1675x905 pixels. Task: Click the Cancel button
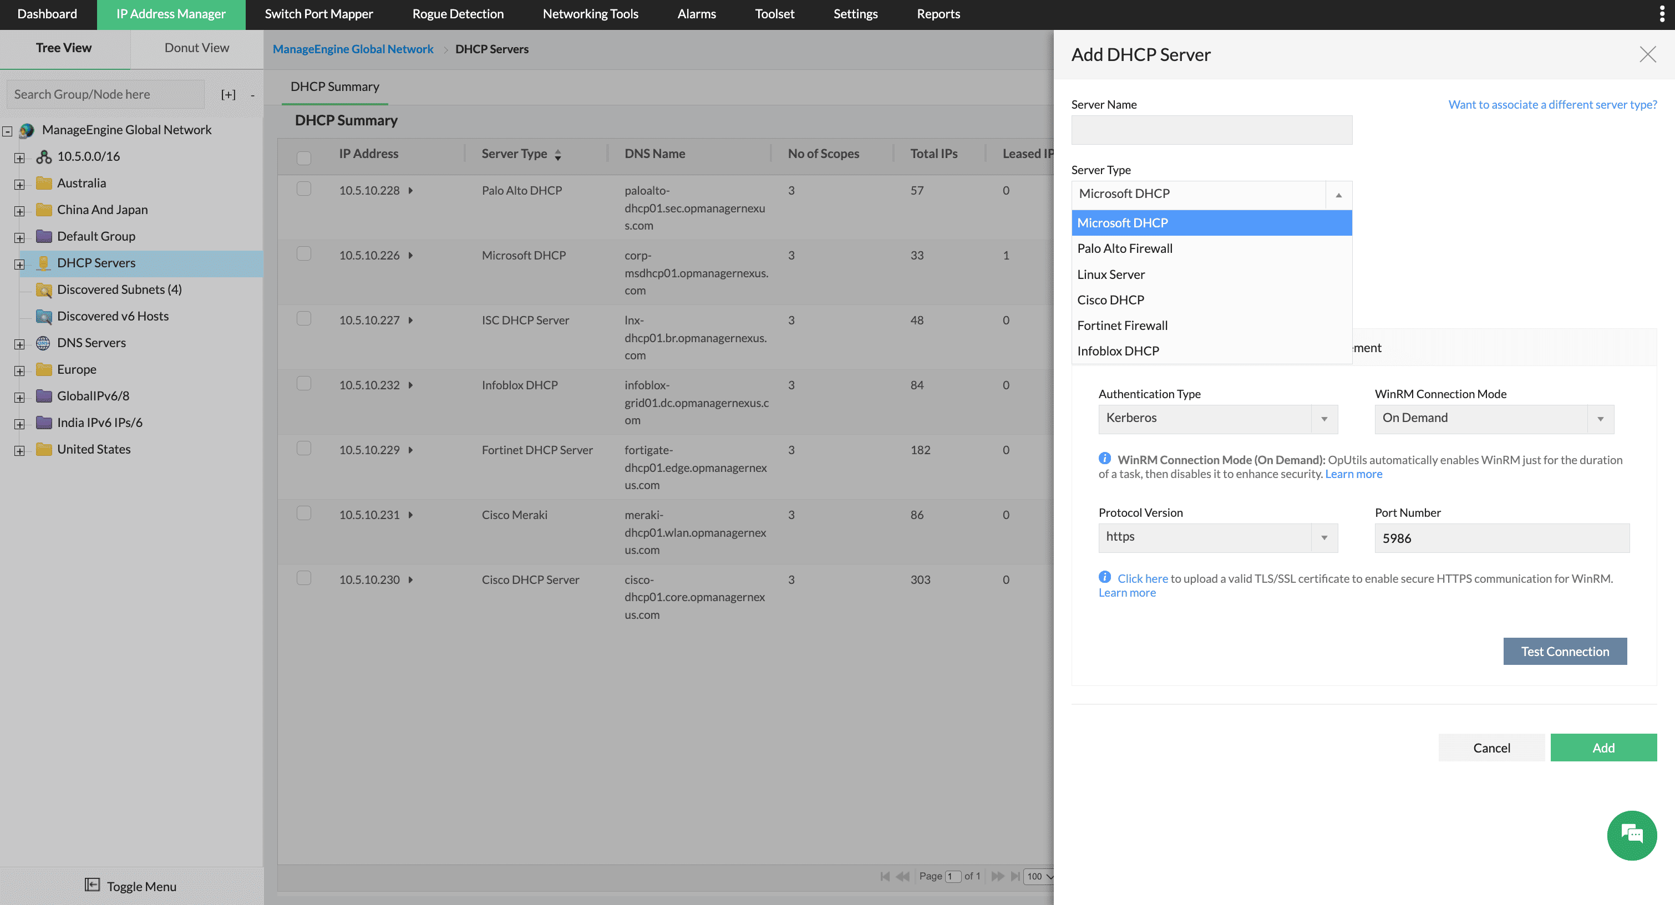[x=1491, y=748]
